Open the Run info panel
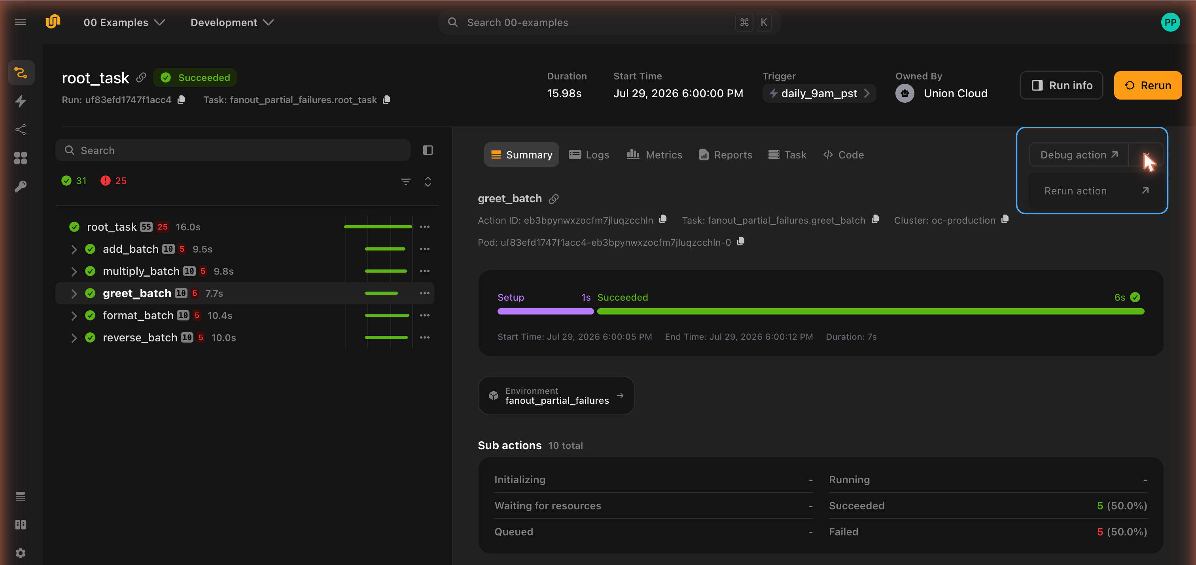Viewport: 1196px width, 565px height. 1062,85
